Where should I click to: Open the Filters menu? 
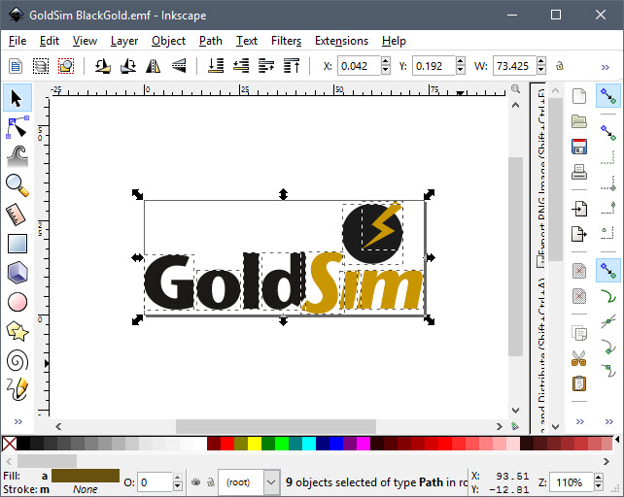pos(286,41)
